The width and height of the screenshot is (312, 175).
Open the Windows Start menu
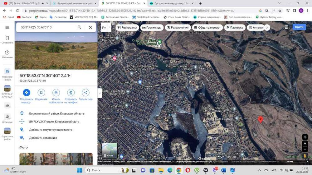tap(79, 170)
